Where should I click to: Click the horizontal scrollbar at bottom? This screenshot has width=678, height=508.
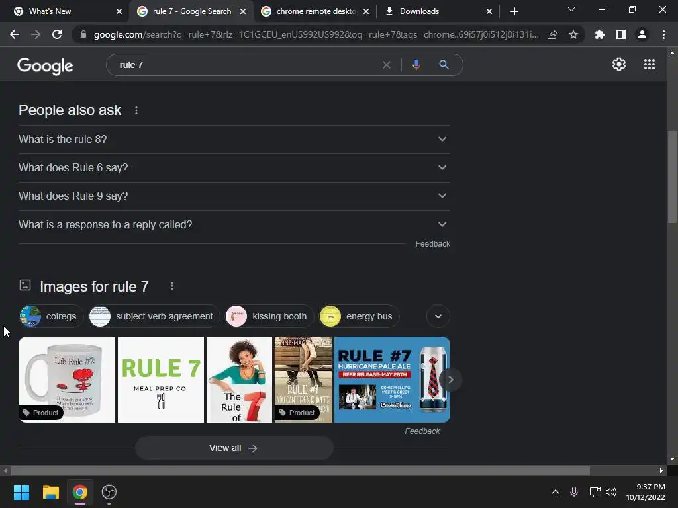pyautogui.click(x=300, y=470)
